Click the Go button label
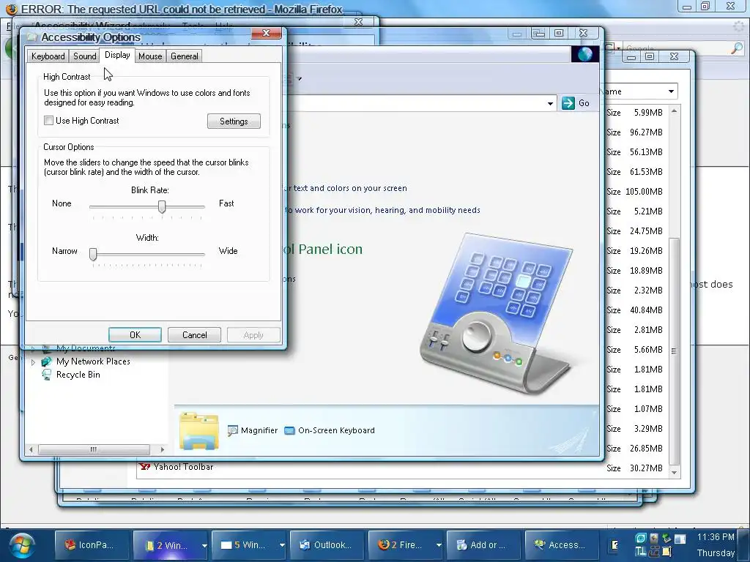750x562 pixels. click(584, 102)
